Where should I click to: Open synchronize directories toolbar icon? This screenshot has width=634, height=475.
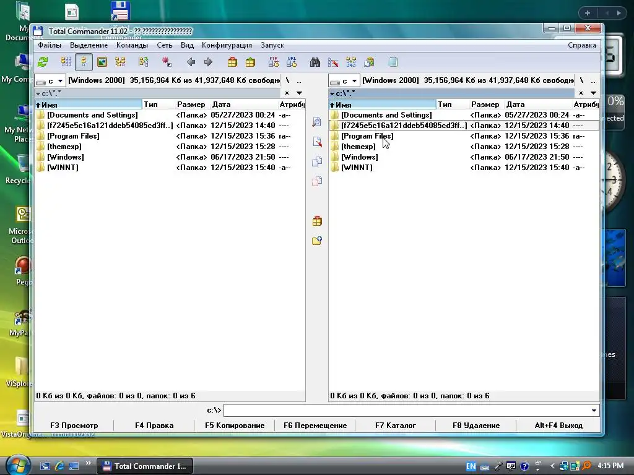coord(351,62)
